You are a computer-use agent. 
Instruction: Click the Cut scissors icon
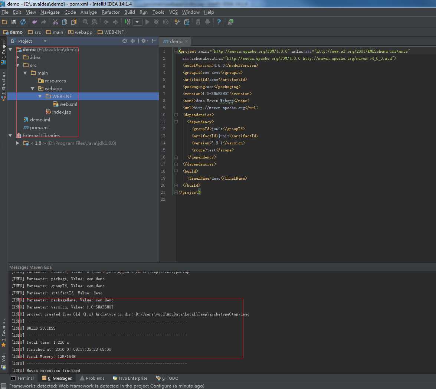point(55,22)
